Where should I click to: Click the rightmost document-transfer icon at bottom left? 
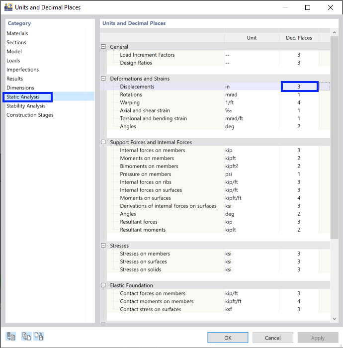click(x=39, y=337)
